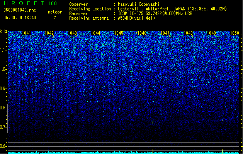This screenshot has width=243, height=154.
Task: Click the yellow detection spike below 1846
Action: click(x=153, y=151)
